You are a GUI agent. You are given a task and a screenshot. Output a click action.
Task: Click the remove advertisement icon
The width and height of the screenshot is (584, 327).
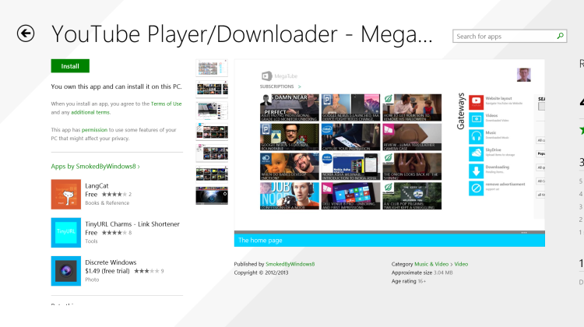(476, 188)
